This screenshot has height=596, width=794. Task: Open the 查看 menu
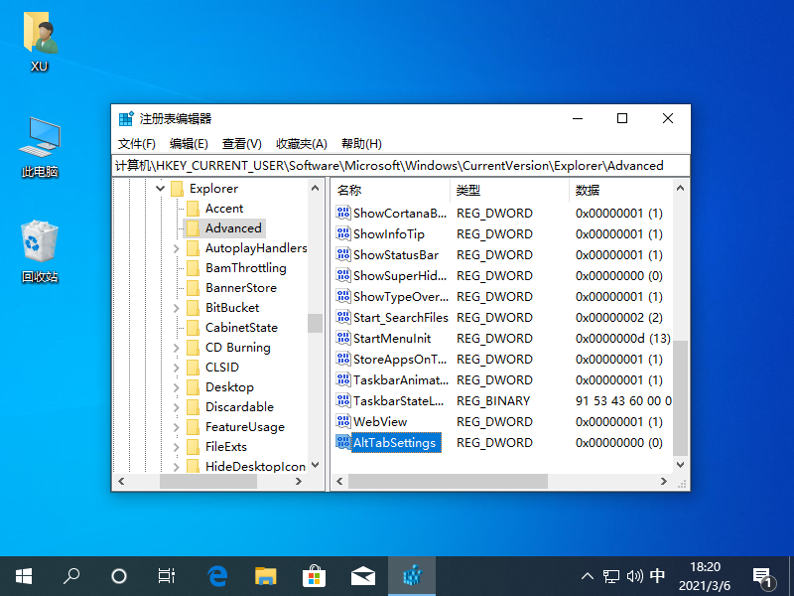(x=242, y=143)
